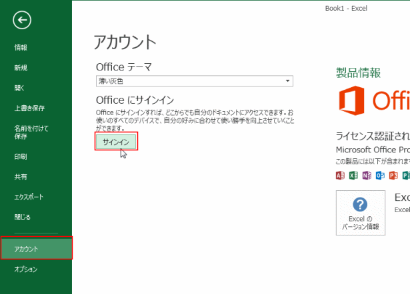Open オプション from the sidebar
This screenshot has width=410, height=294.
[26, 269]
